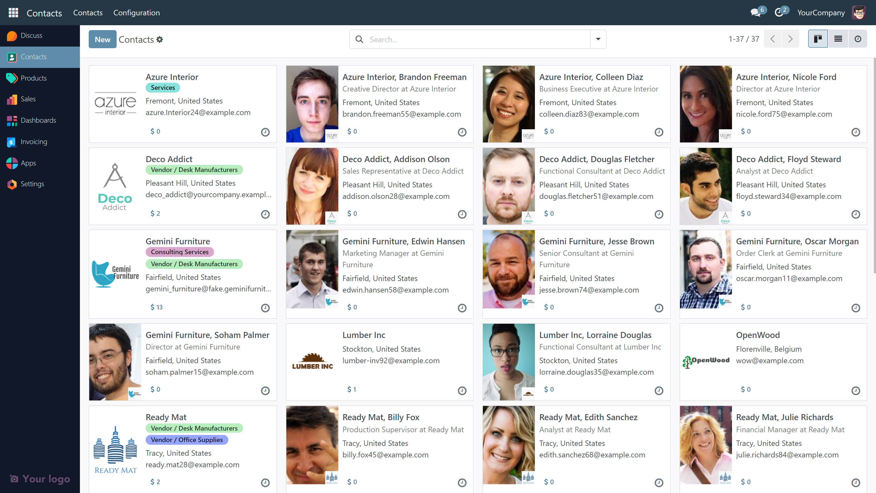Click the activity clock on the Lumber Inc card

pos(462,390)
